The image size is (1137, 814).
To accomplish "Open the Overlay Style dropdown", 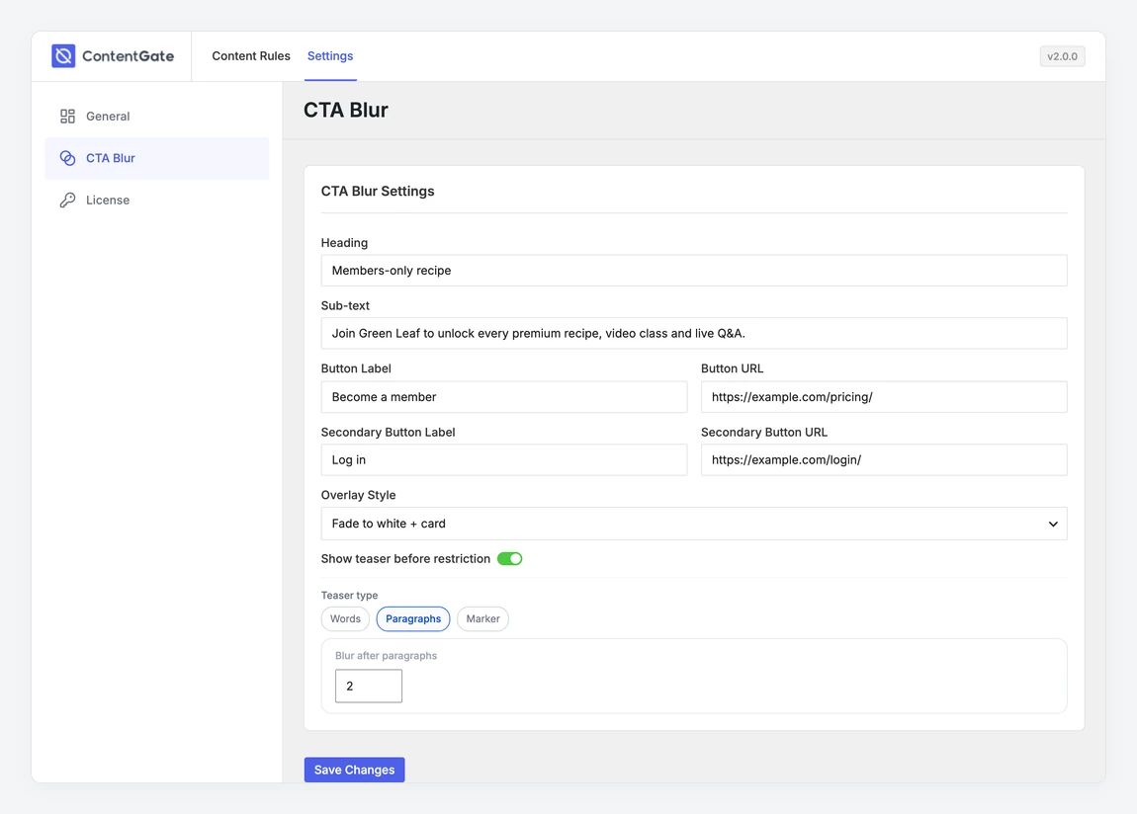I will coord(694,524).
